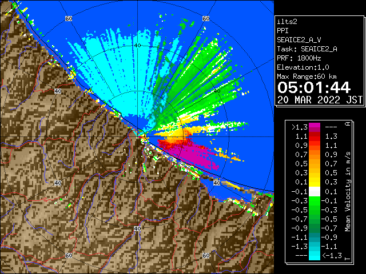Click the >1.3 legend label
Viewport: 366px width, 274px height.
pyautogui.click(x=300, y=127)
